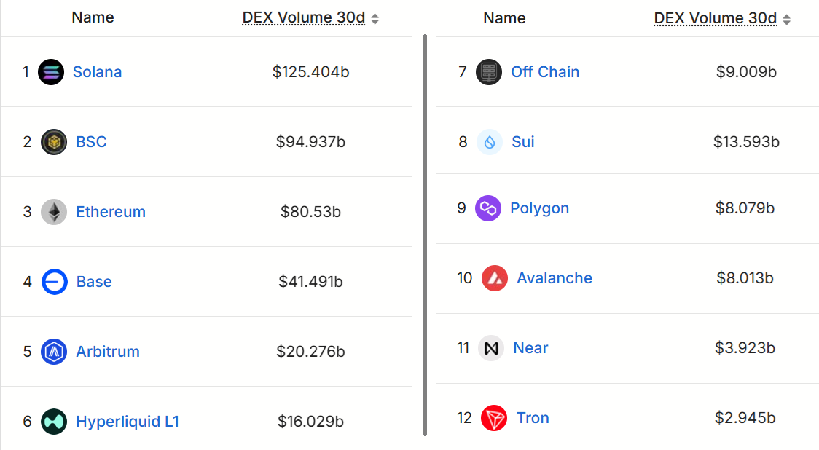Open the Solana chain page link
Screen dimensions: 819x450
(x=97, y=71)
